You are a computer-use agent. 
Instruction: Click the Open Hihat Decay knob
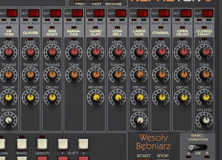182,97
